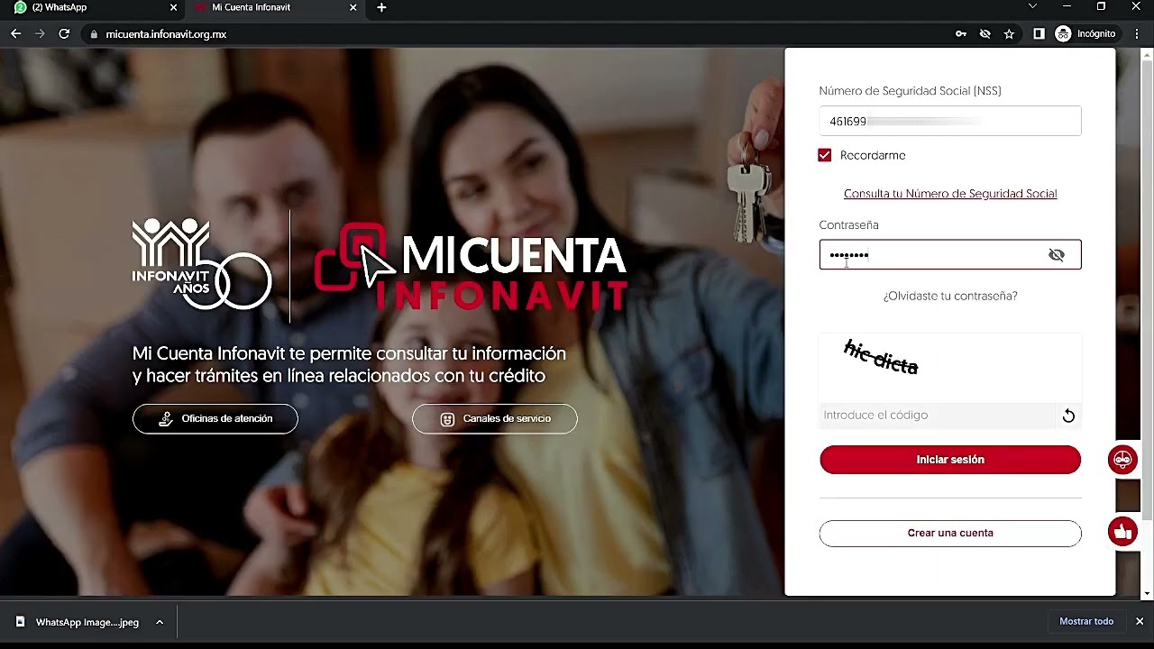Click the Mi Cuenta Infonavit te permite description text
This screenshot has height=649, width=1154.
pos(349,364)
